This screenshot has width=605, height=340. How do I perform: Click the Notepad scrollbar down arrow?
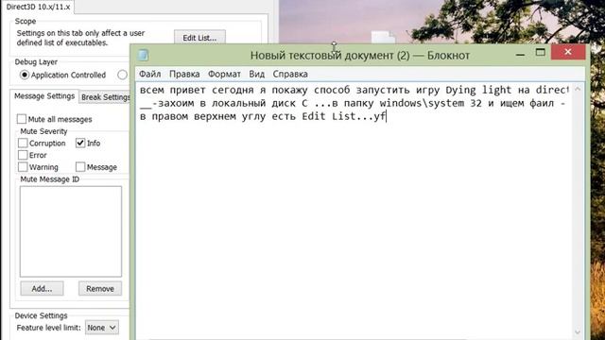[578, 331]
